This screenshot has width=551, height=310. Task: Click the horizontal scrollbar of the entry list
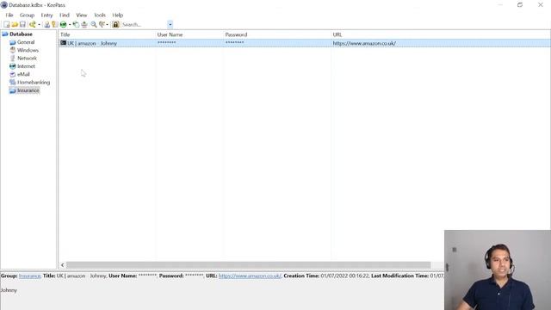(249, 265)
